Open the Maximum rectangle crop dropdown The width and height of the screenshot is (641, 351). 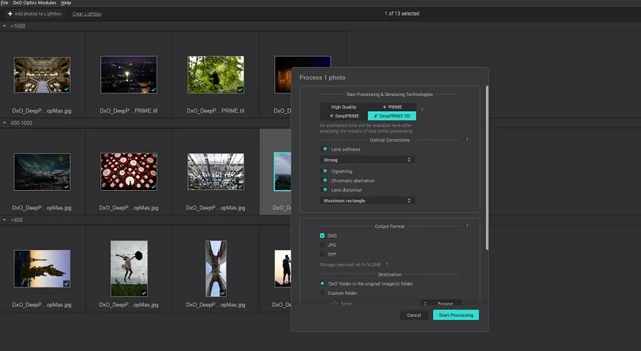pyautogui.click(x=368, y=201)
